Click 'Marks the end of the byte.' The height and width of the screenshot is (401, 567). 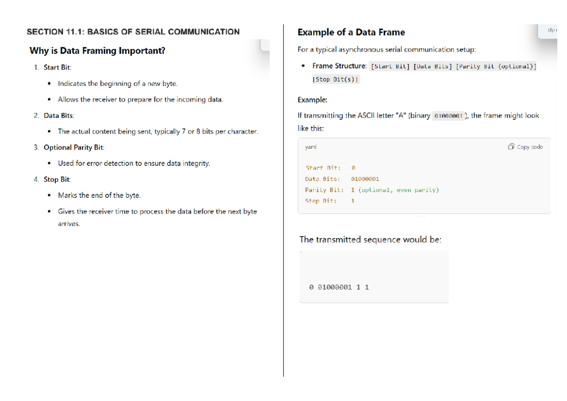[x=99, y=195]
